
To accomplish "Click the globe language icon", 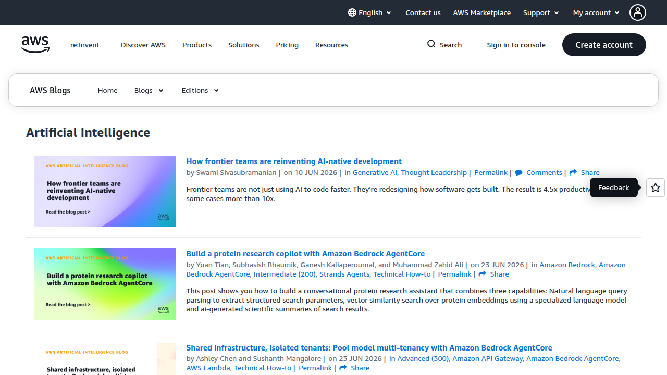I will [x=352, y=12].
